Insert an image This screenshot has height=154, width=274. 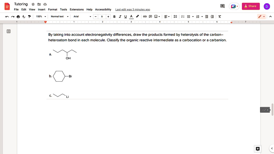click(x=156, y=16)
